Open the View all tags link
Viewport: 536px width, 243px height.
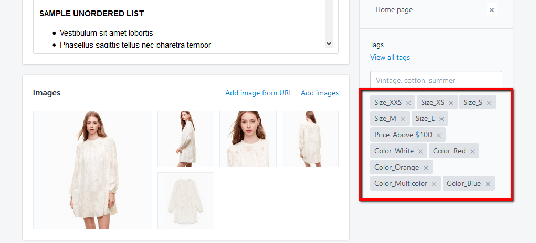click(x=390, y=57)
